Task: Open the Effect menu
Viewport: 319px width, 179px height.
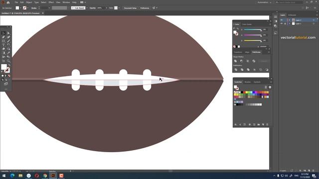Action: click(51, 2)
